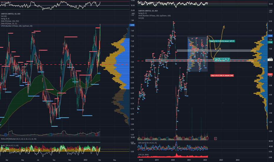
Task: Select the EMA Fill (close, 126, 252) legend
Action: [x=10, y=21]
